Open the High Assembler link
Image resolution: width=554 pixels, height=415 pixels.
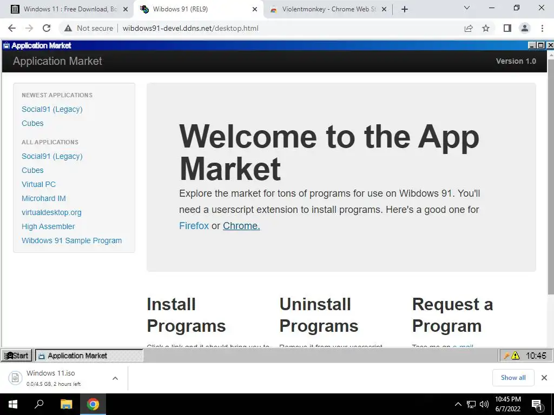pyautogui.click(x=48, y=226)
